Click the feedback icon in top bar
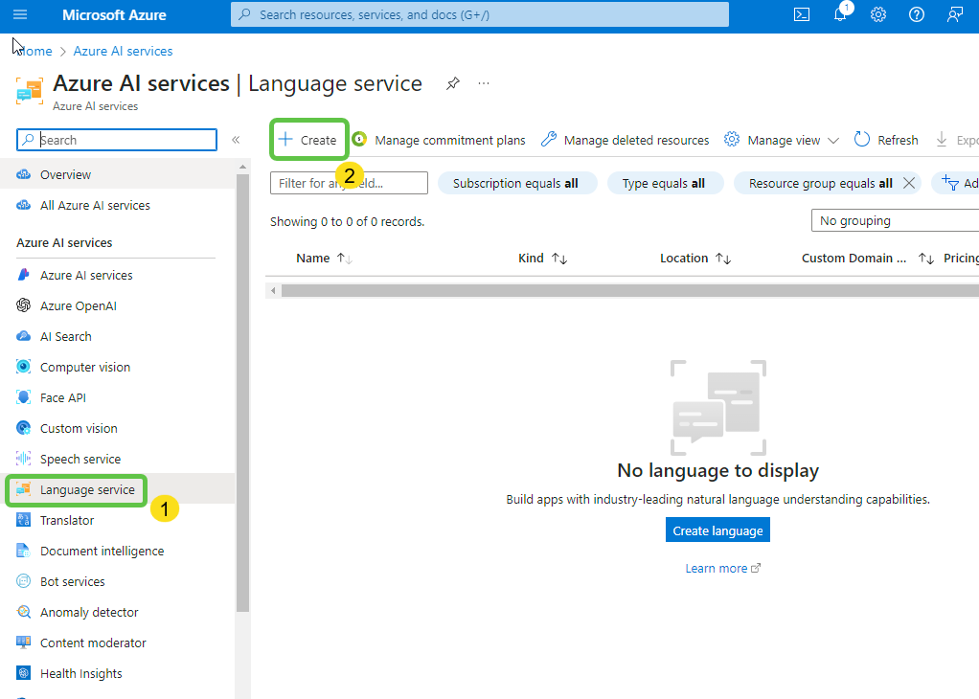 pyautogui.click(x=955, y=14)
